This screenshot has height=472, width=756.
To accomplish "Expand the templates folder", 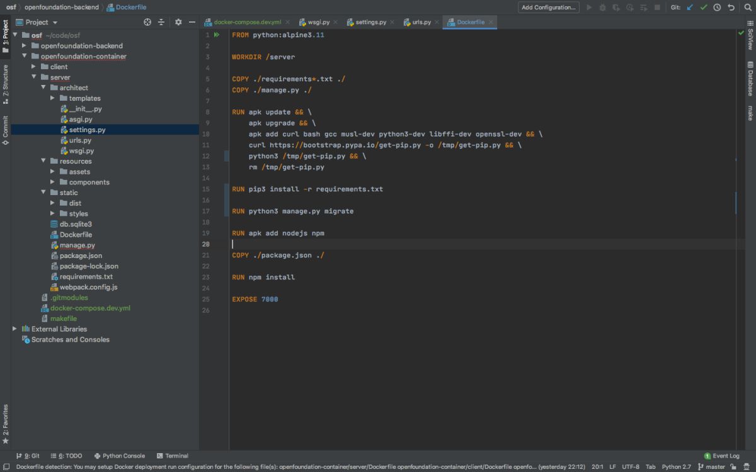I will tap(53, 98).
